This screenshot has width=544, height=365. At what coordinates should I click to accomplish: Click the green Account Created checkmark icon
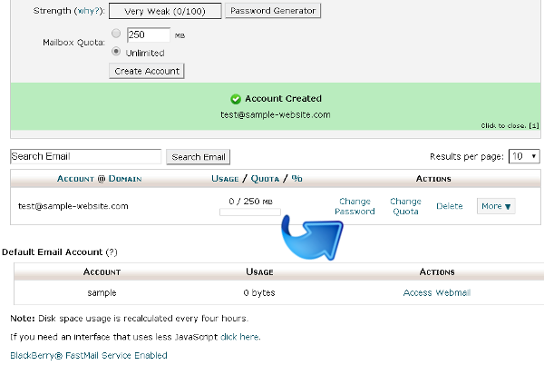(x=235, y=99)
